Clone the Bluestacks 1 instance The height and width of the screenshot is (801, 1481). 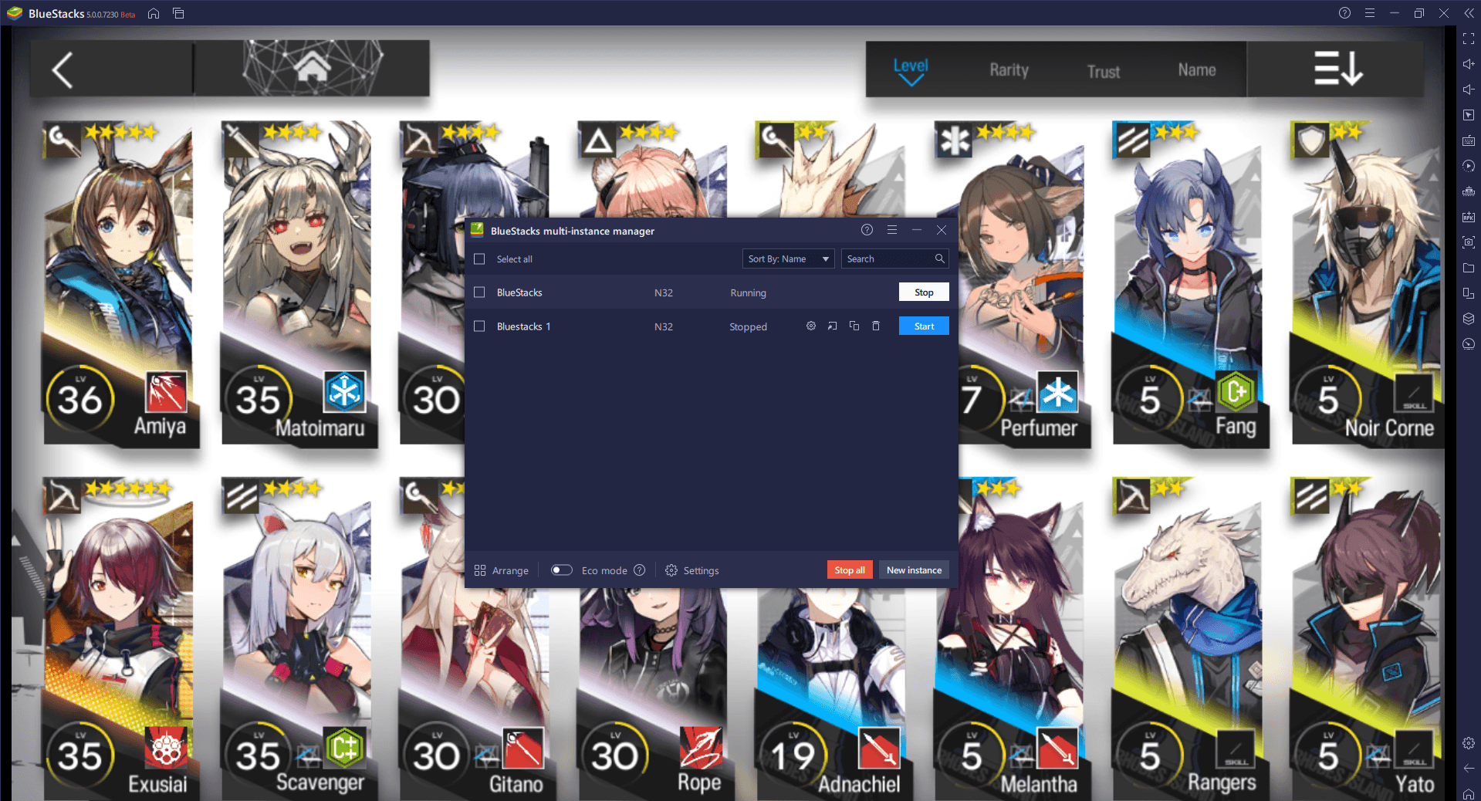click(x=854, y=326)
